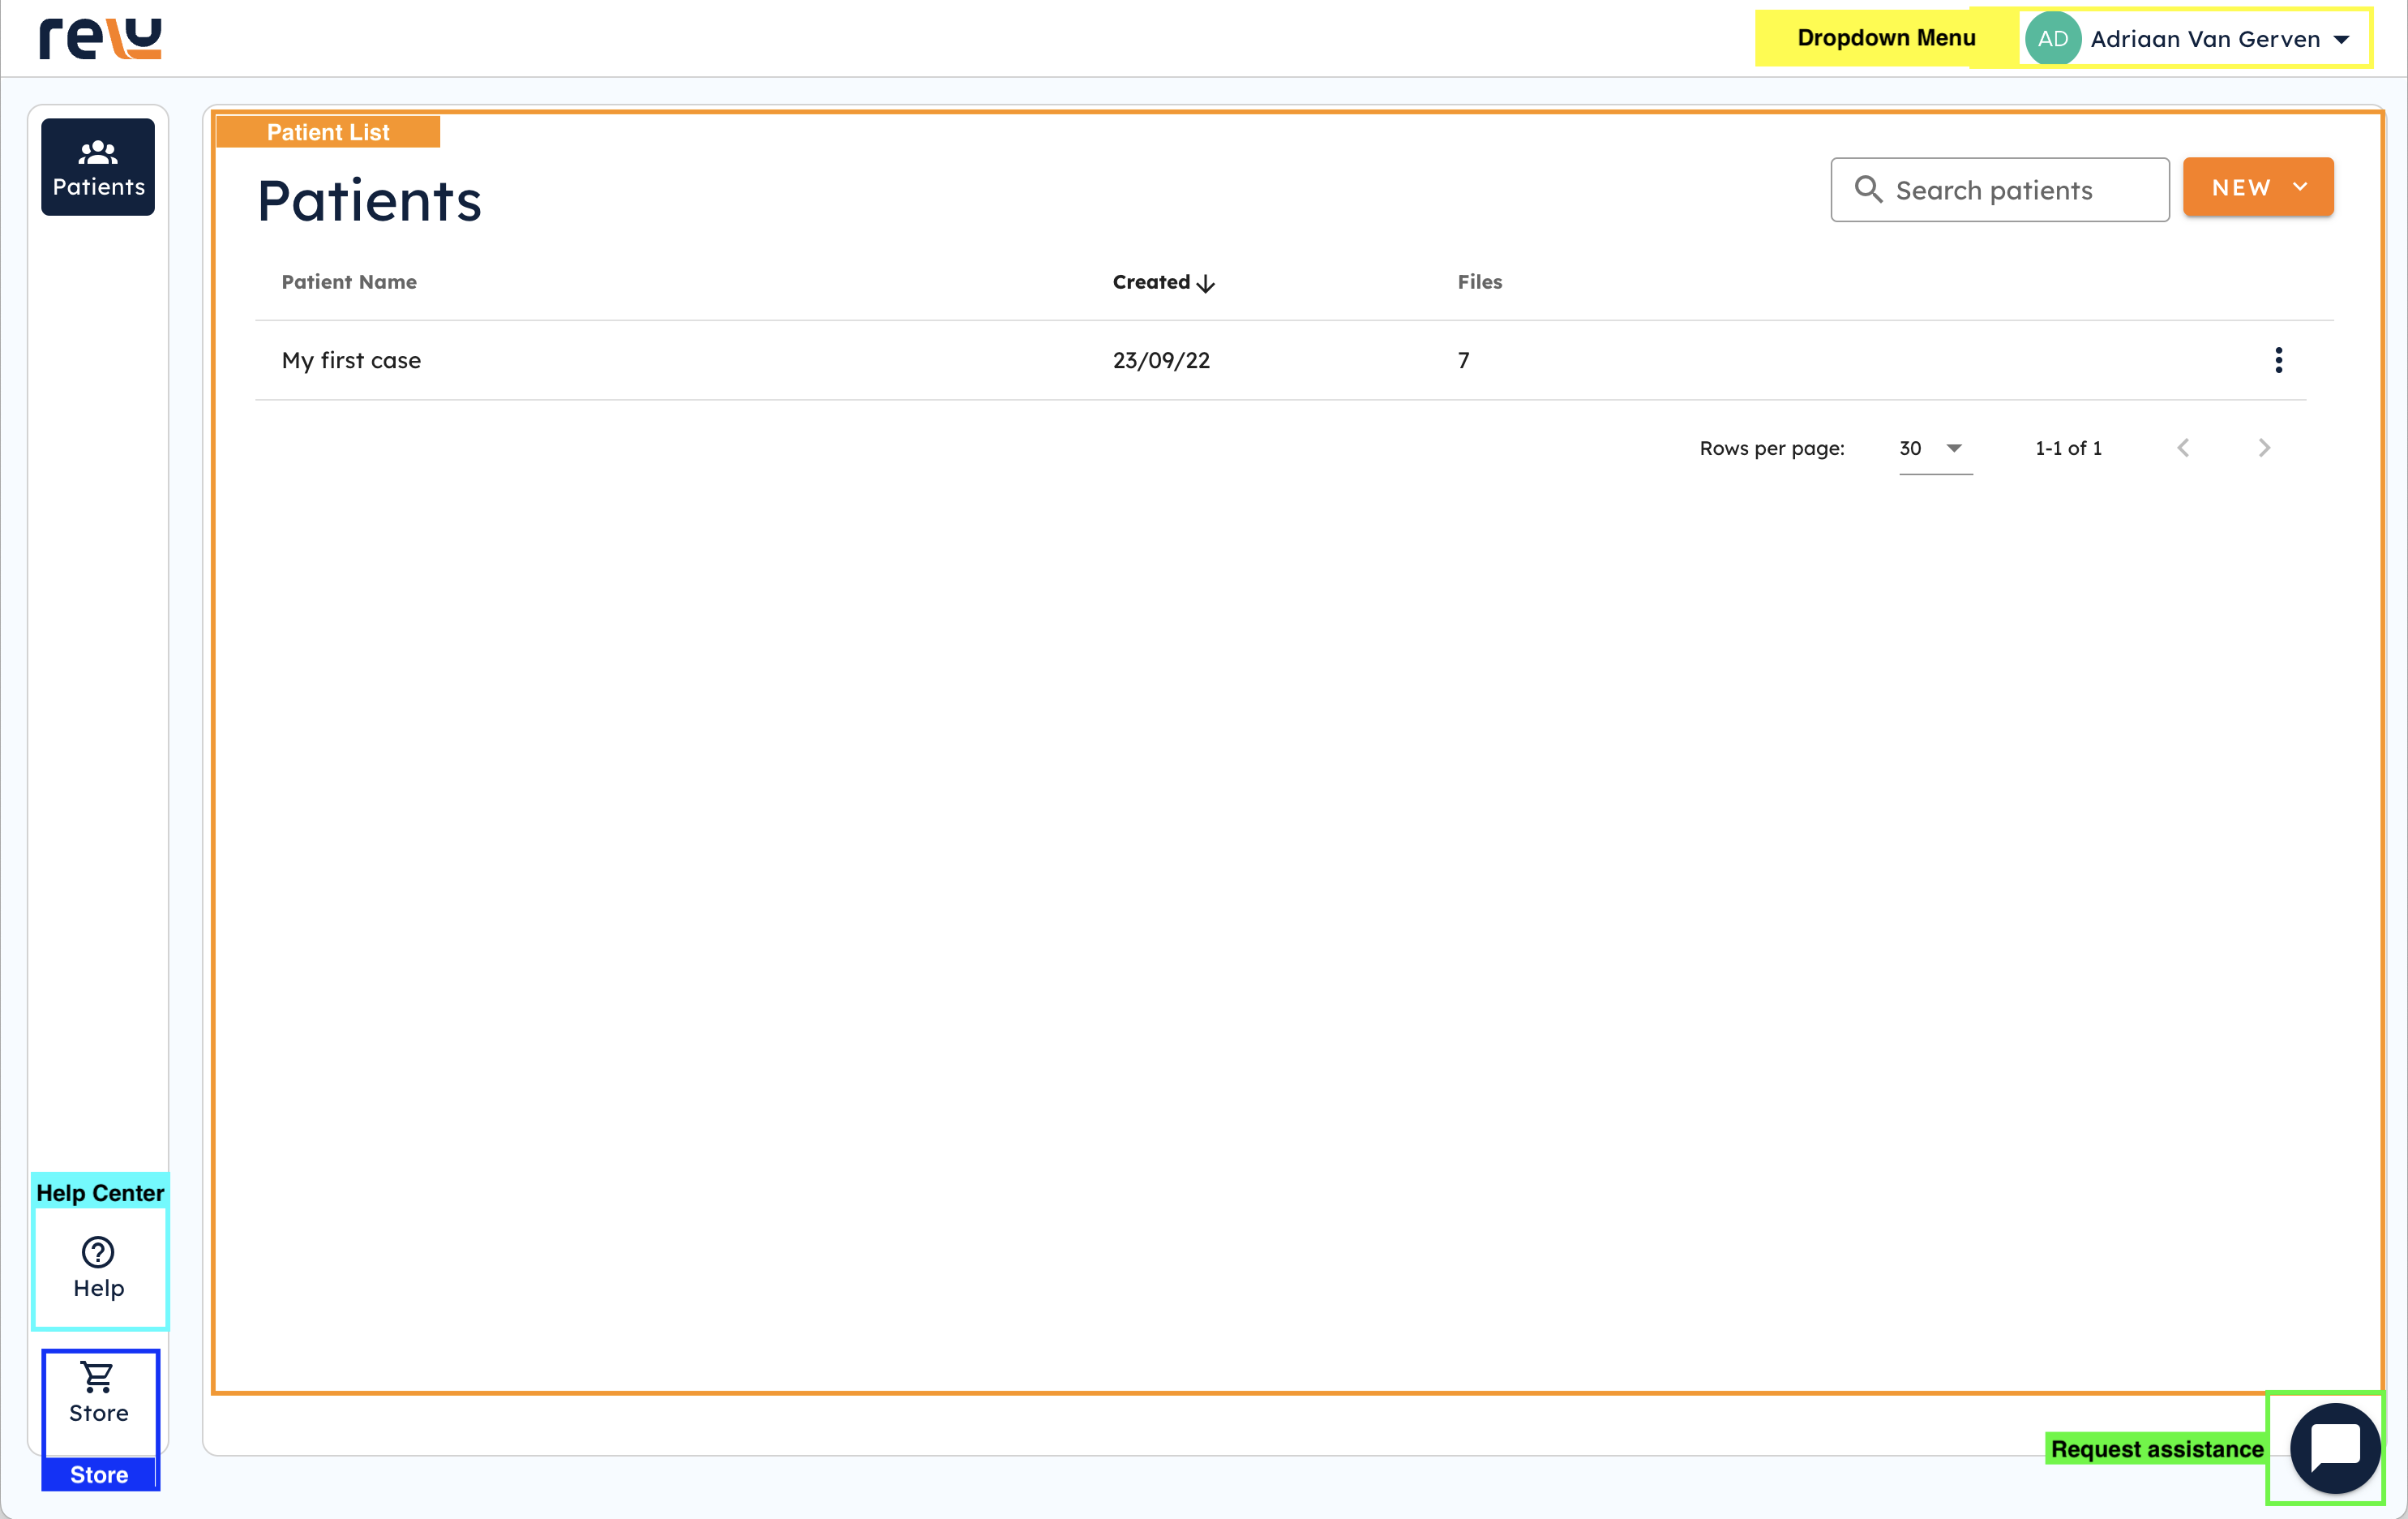Toggle sort arrow next to Created
Viewport: 2408px width, 1519px height.
[1206, 284]
